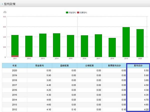The height and width of the screenshot is (112, 150).
Task: Click 現金股利 value 3.80 in 2018 row
Action: click(x=49, y=80)
